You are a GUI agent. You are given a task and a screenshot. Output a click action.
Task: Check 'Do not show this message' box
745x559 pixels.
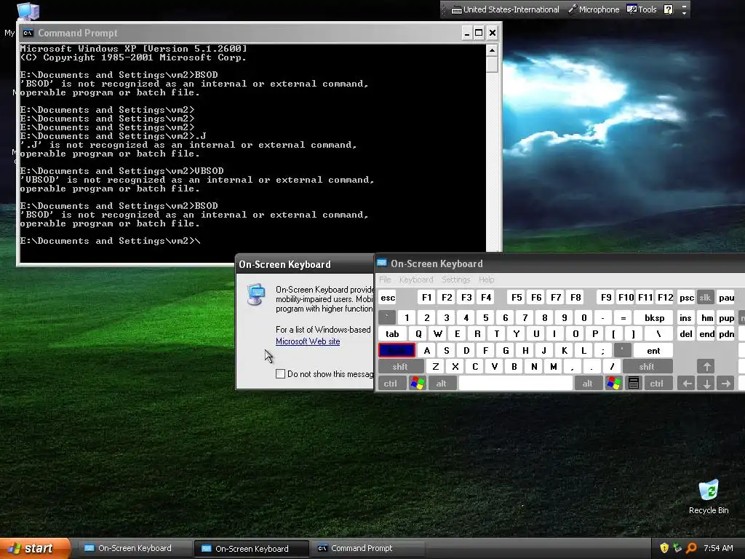280,374
